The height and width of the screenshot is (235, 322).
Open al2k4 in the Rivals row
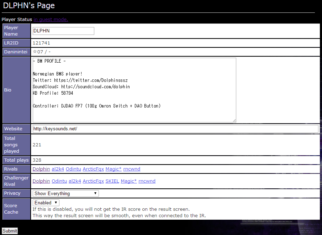[x=57, y=169]
